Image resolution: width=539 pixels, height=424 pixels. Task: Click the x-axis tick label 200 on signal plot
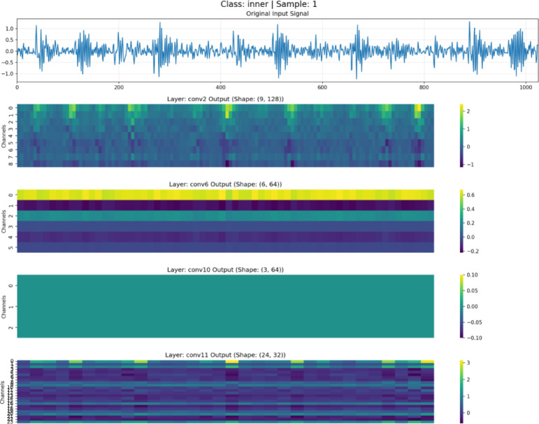(x=119, y=87)
